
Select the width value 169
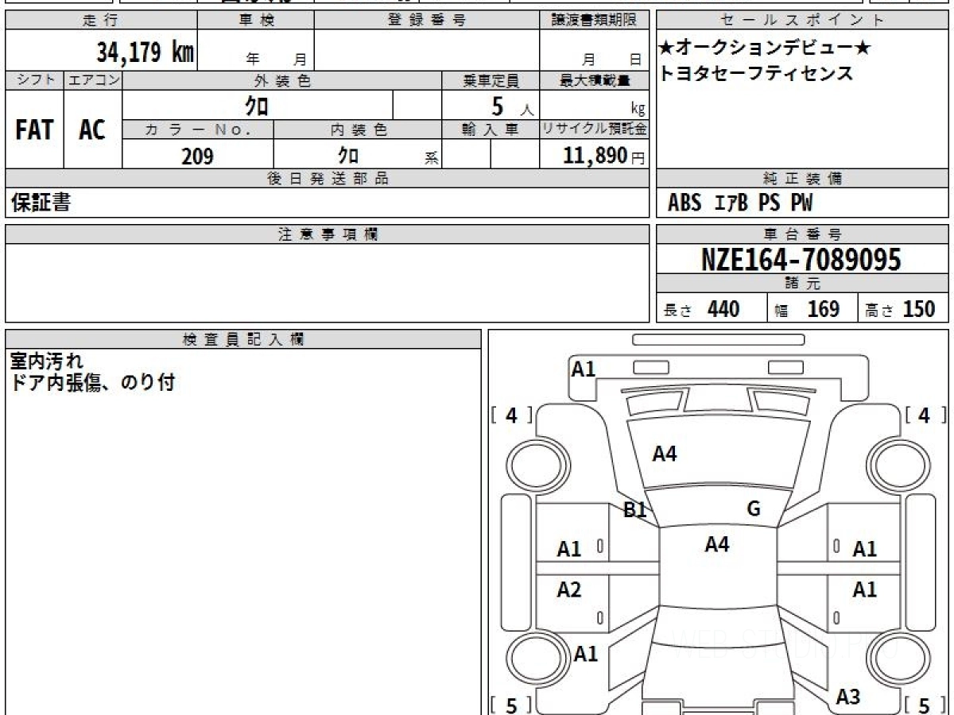coord(823,309)
